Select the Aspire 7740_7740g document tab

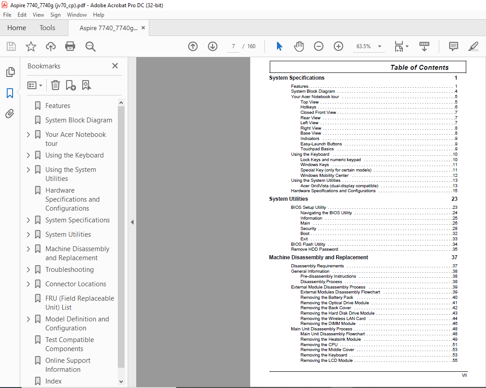click(x=108, y=28)
